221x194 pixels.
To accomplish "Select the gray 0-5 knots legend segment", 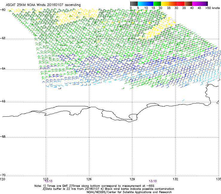I will (x=134, y=4).
